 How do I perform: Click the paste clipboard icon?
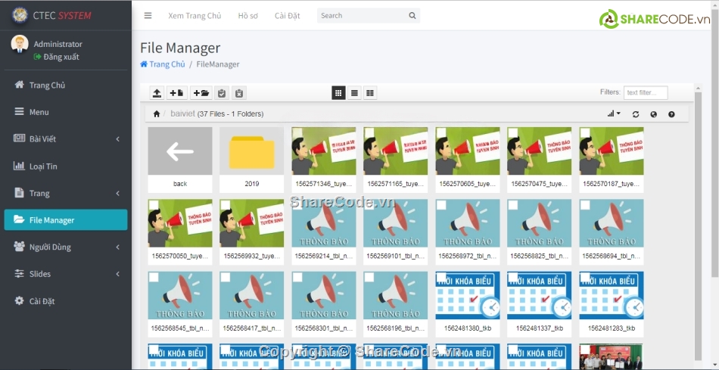pyautogui.click(x=222, y=93)
